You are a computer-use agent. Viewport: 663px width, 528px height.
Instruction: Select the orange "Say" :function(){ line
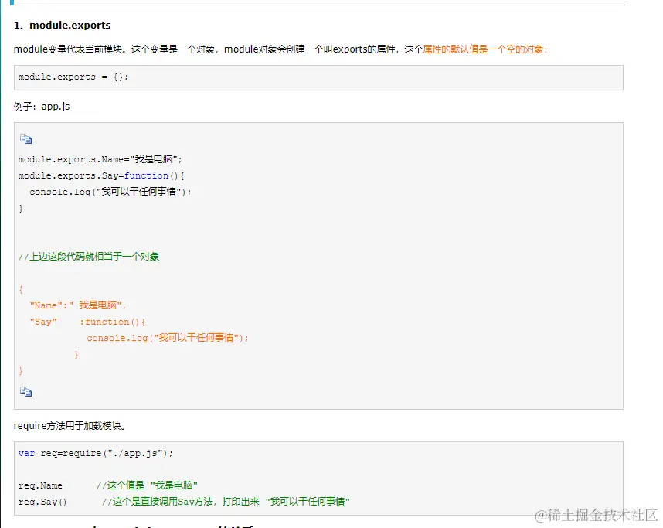pos(87,322)
